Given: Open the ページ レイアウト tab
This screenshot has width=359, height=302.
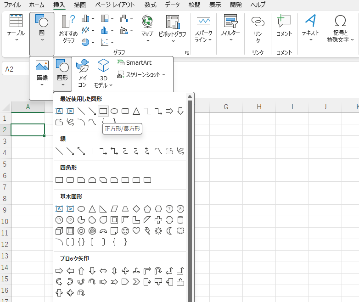Looking at the screenshot, I should [115, 5].
